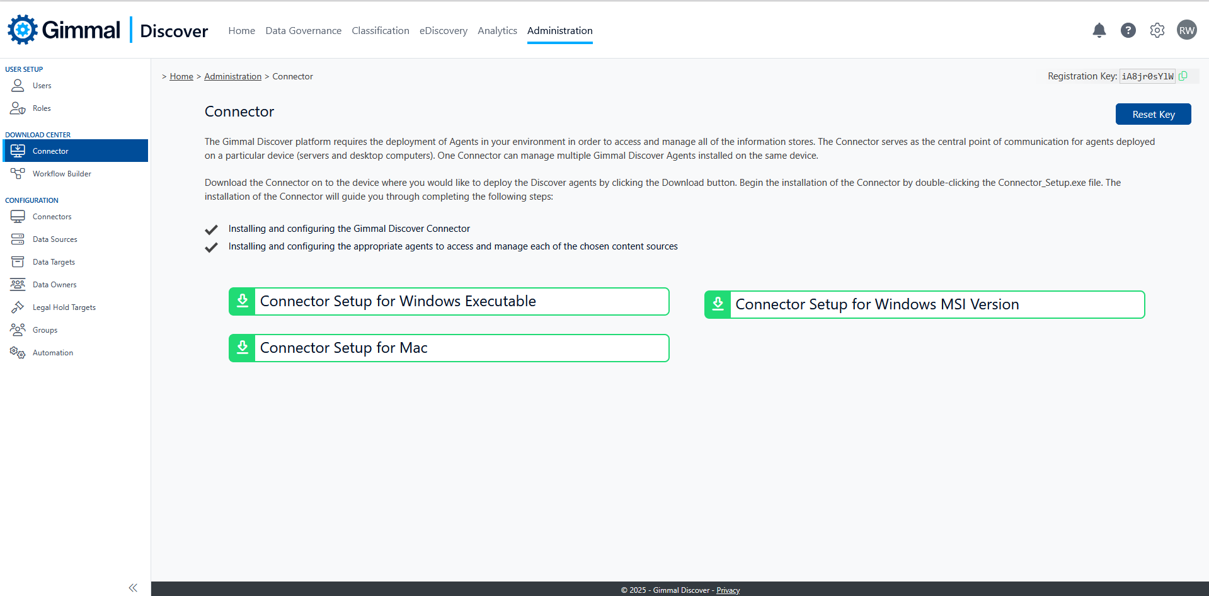1209x596 pixels.
Task: Download Connector Setup for Mac
Action: [x=449, y=348]
